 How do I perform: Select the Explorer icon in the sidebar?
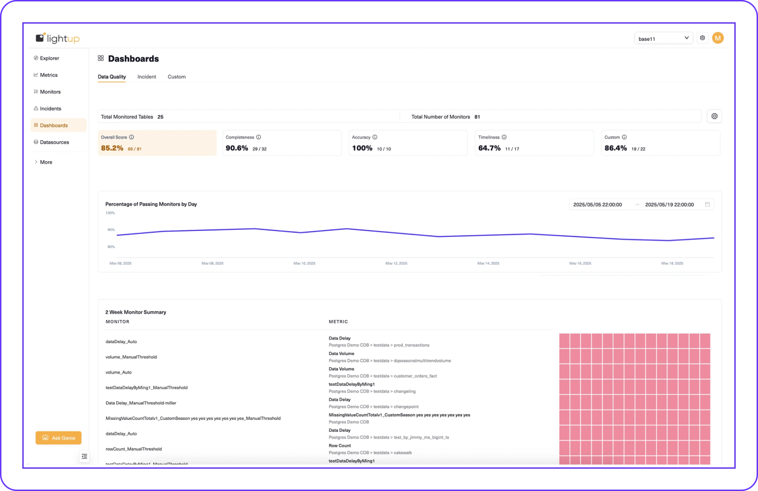pyautogui.click(x=36, y=58)
